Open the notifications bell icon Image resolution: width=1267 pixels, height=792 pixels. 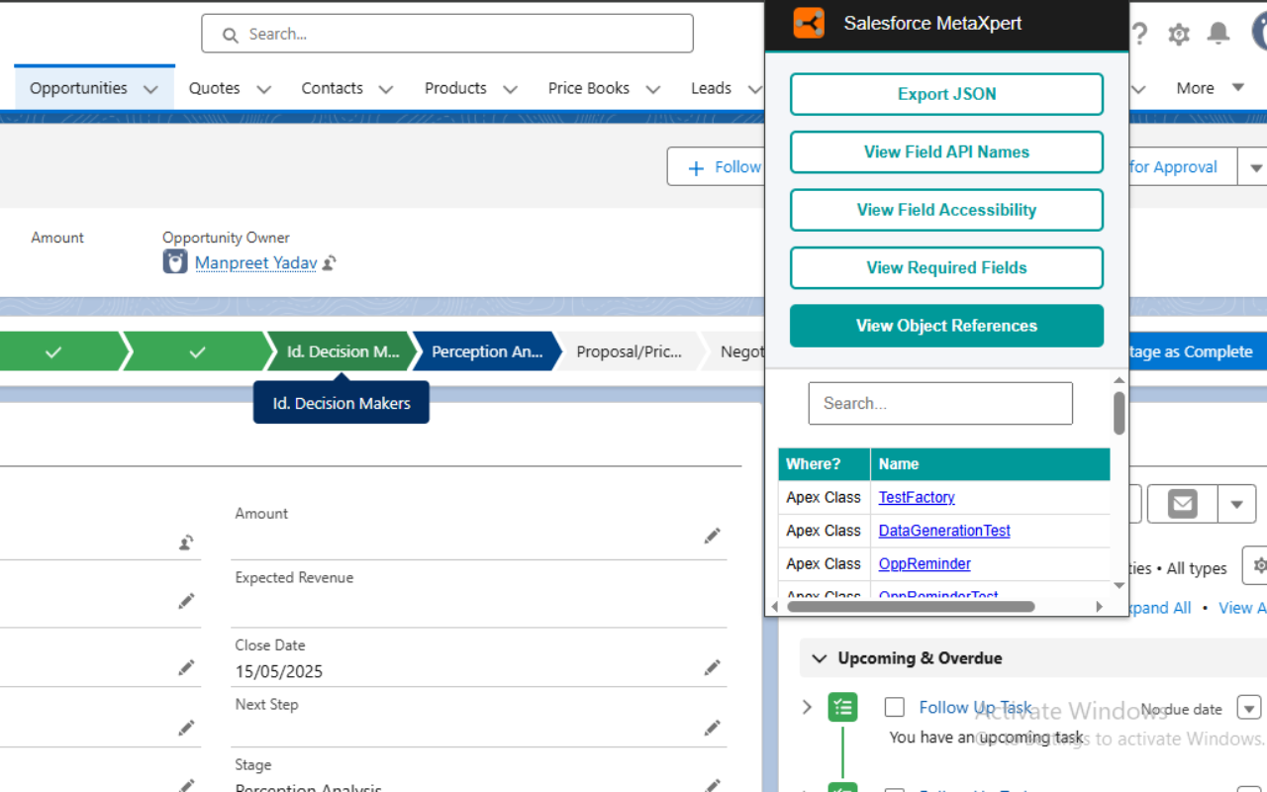point(1218,34)
